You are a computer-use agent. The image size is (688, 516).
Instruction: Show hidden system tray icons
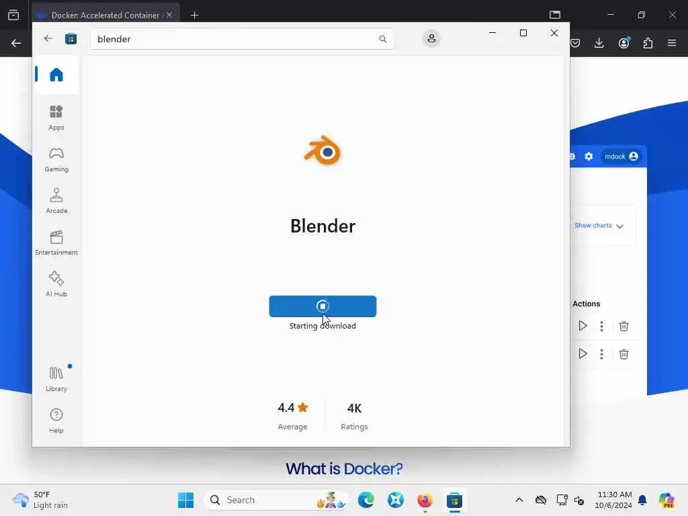(x=519, y=500)
